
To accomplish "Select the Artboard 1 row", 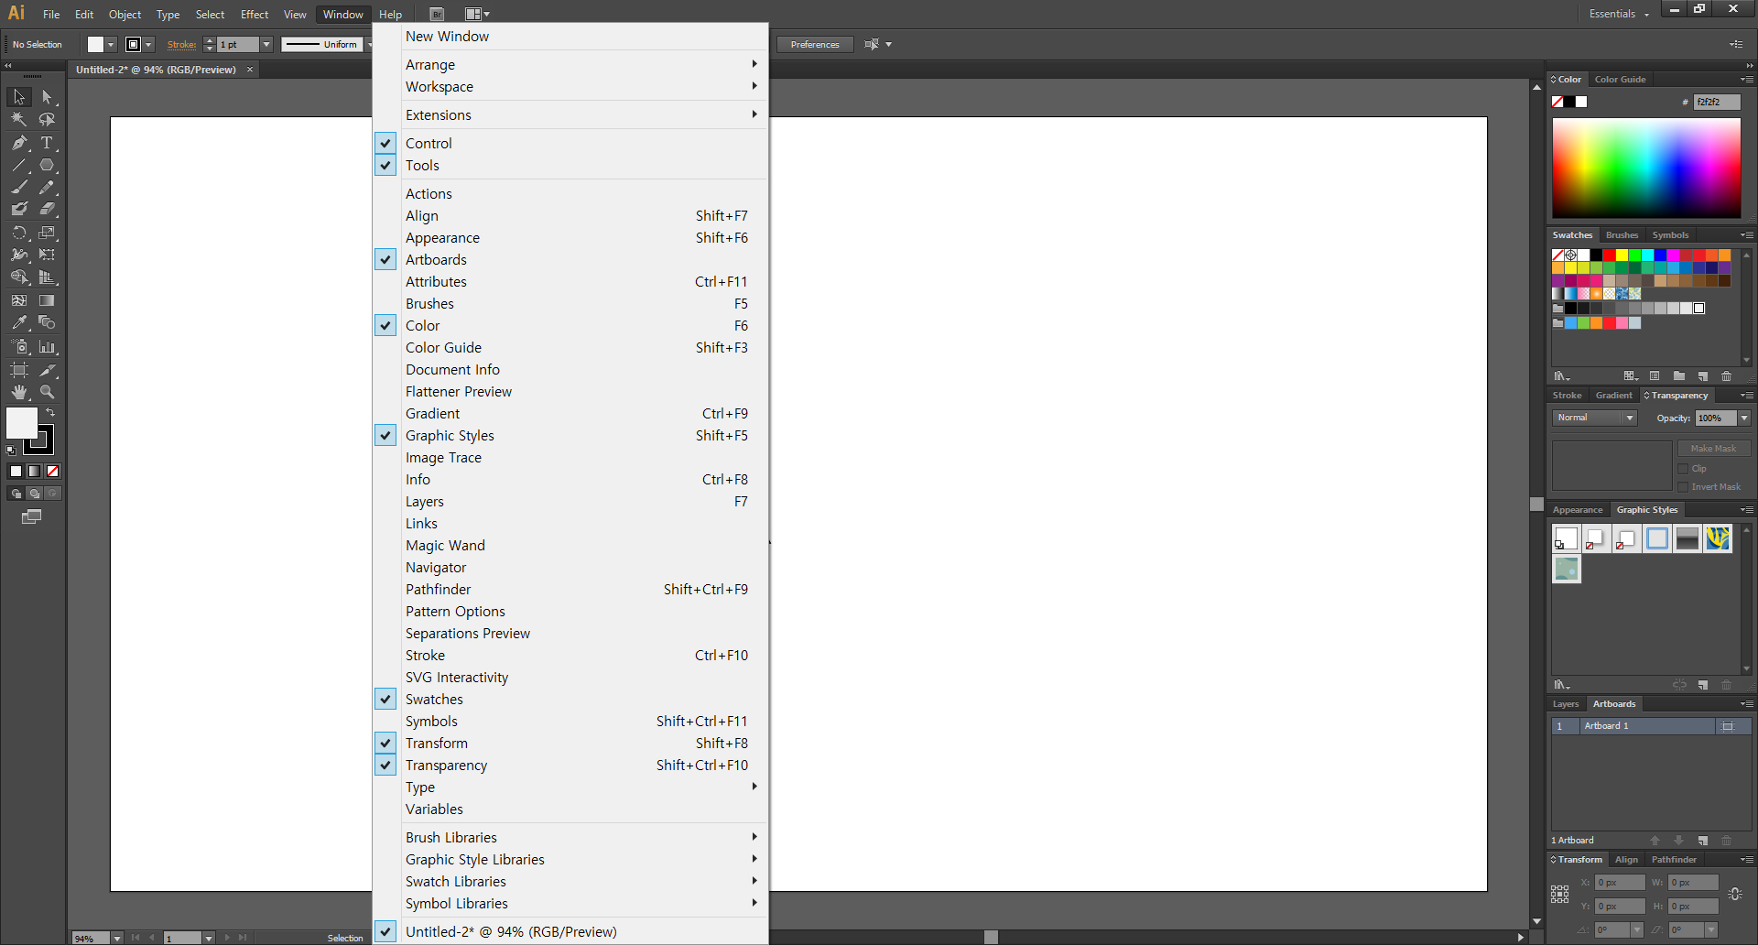I will click(x=1650, y=726).
